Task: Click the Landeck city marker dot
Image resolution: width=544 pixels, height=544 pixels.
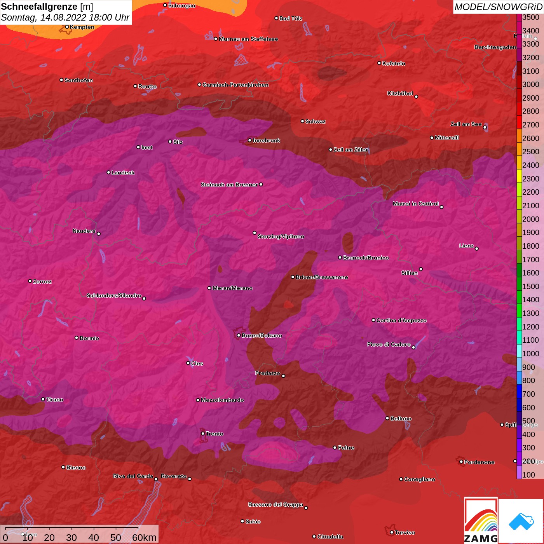Action: [x=108, y=172]
